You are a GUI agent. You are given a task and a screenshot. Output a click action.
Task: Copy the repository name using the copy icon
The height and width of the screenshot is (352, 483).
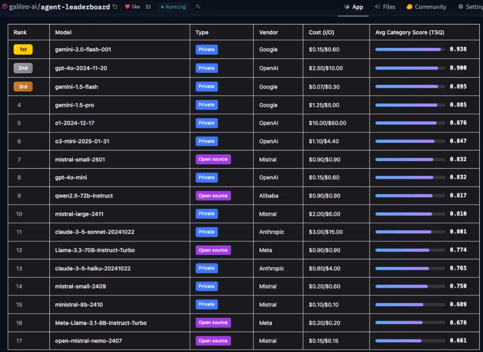pyautogui.click(x=115, y=7)
